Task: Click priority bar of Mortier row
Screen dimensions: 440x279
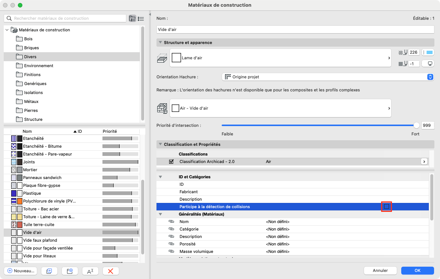Action: coord(120,170)
